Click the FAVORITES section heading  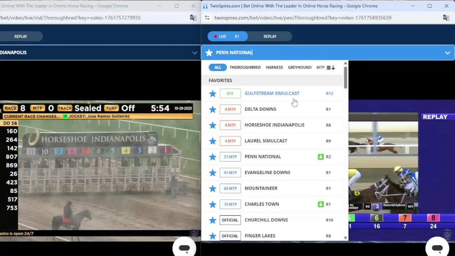coord(220,81)
